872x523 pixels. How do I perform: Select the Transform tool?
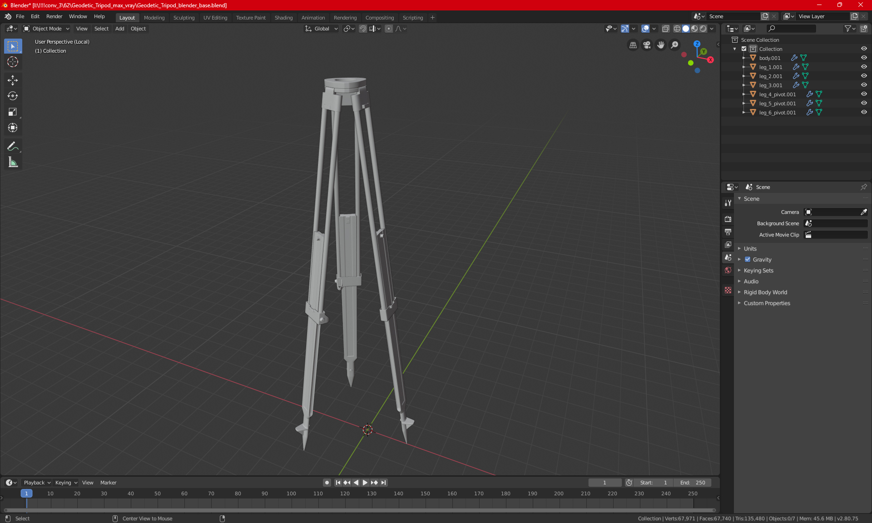coord(13,128)
